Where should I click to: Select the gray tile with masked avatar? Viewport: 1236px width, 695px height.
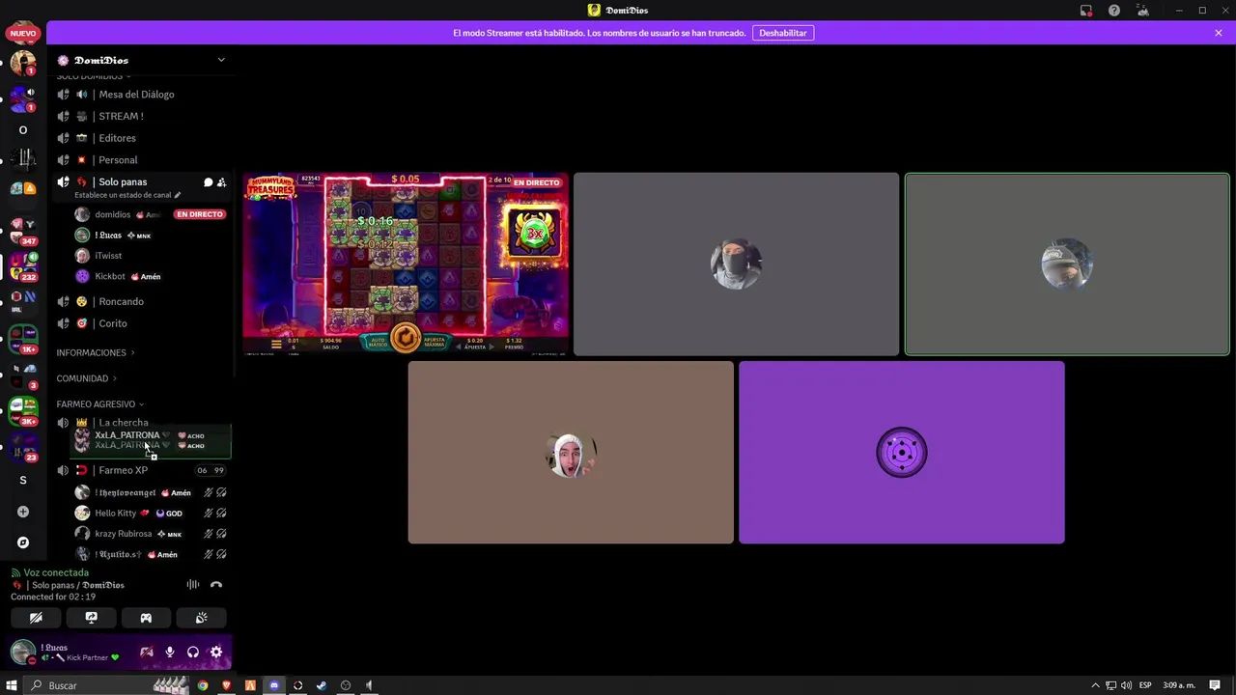[736, 264]
